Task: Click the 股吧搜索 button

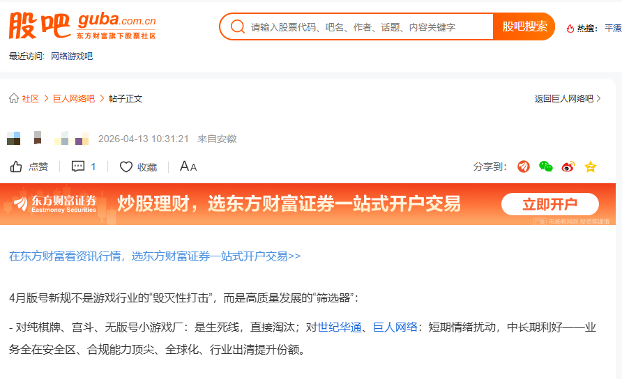Action: tap(524, 26)
